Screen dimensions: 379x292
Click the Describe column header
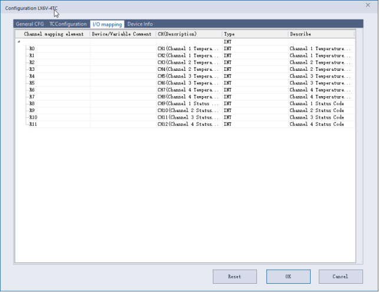321,34
